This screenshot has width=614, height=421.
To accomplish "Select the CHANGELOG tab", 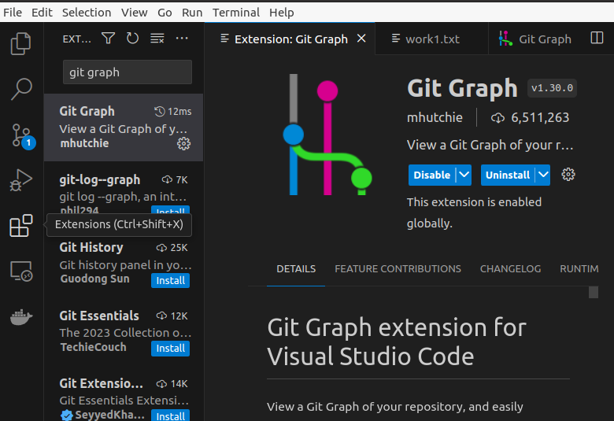I will click(510, 268).
